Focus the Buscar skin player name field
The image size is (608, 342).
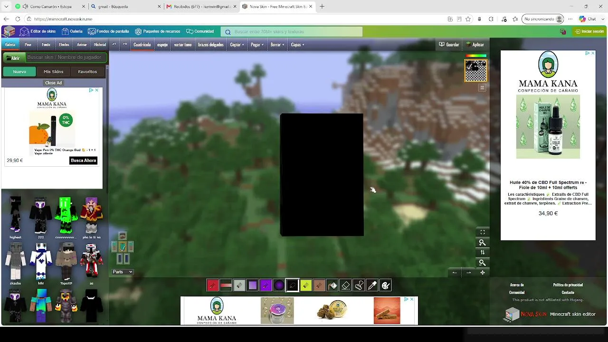point(66,57)
